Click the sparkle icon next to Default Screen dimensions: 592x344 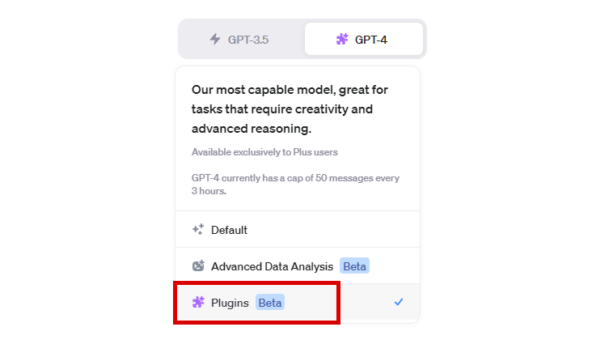point(198,229)
